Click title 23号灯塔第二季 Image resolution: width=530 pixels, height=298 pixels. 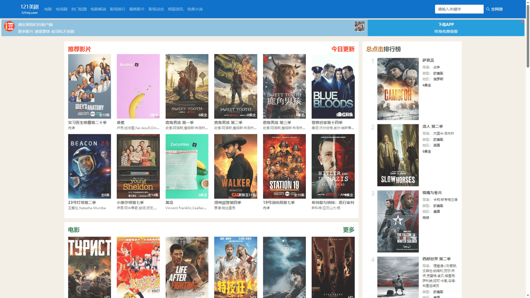pos(82,203)
